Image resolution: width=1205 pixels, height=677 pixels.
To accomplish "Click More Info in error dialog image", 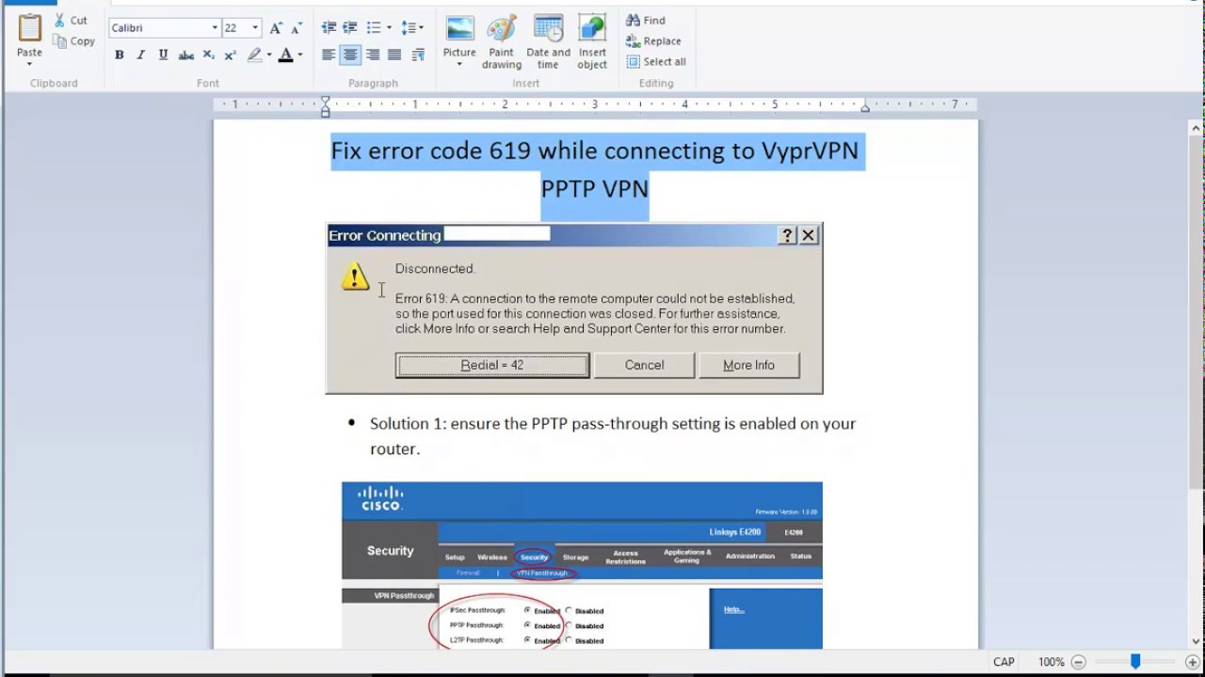I will coord(749,365).
